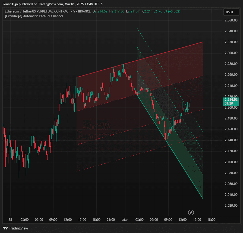
Task: Click the TradingView logo at bottom left
Action: point(15,228)
